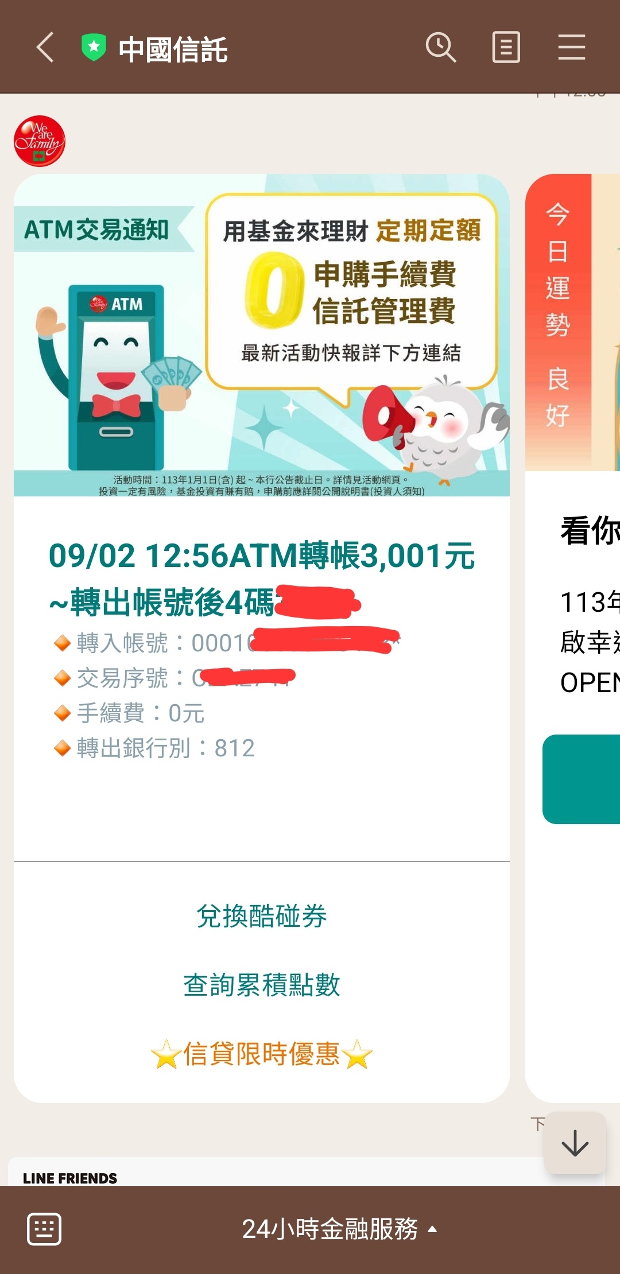Expand the 24小時金融服務 menu

(339, 1229)
